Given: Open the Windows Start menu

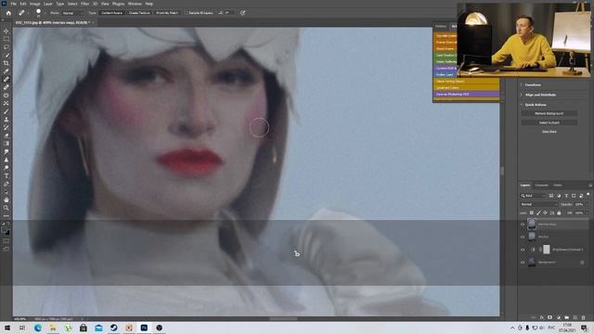Looking at the screenshot, I should (x=6, y=328).
